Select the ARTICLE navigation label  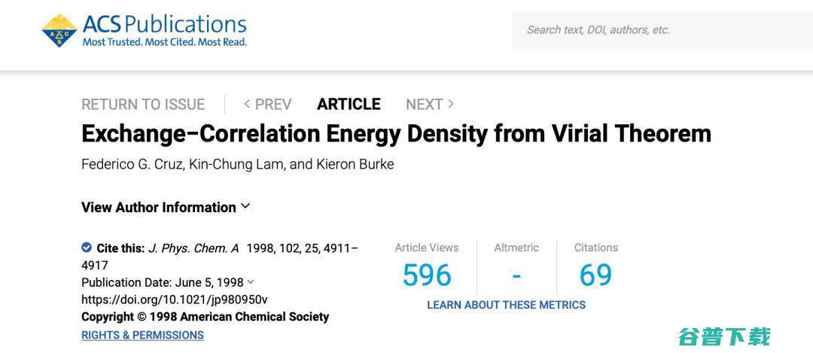349,104
